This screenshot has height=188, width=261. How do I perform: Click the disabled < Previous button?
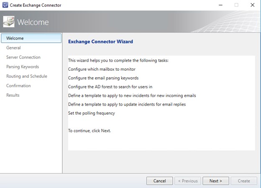[188, 181]
